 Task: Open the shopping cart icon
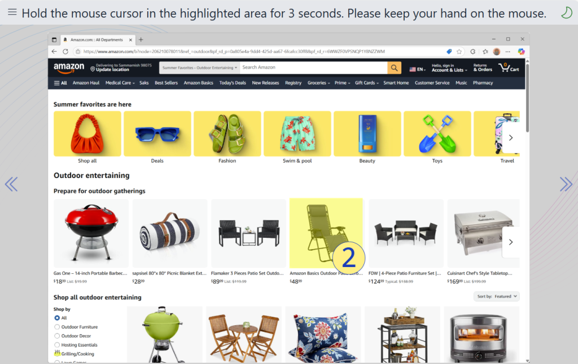point(509,68)
